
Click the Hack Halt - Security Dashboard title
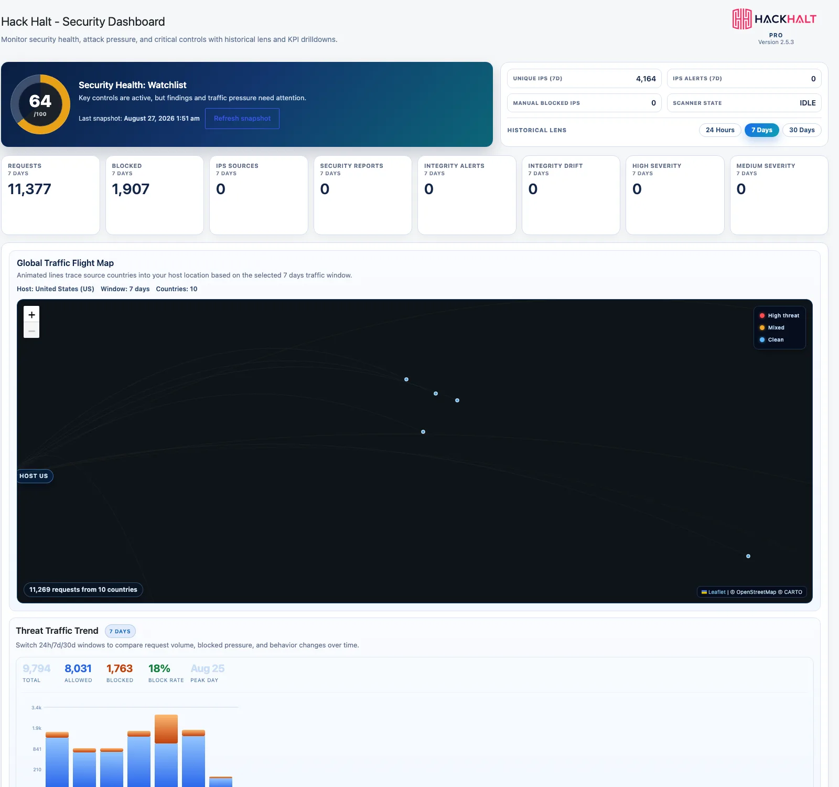[83, 22]
